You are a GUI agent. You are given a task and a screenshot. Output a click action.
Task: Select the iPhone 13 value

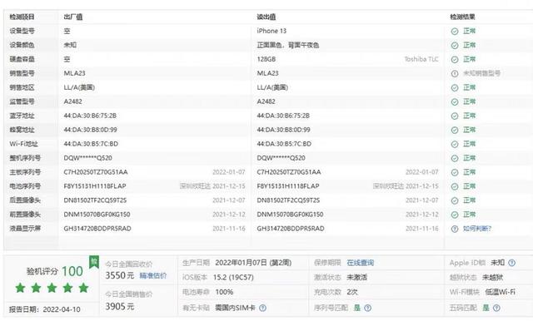coord(271,31)
